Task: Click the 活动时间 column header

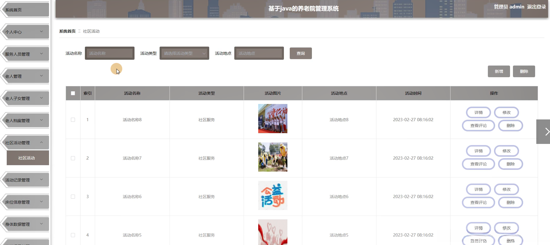Action: click(x=413, y=93)
